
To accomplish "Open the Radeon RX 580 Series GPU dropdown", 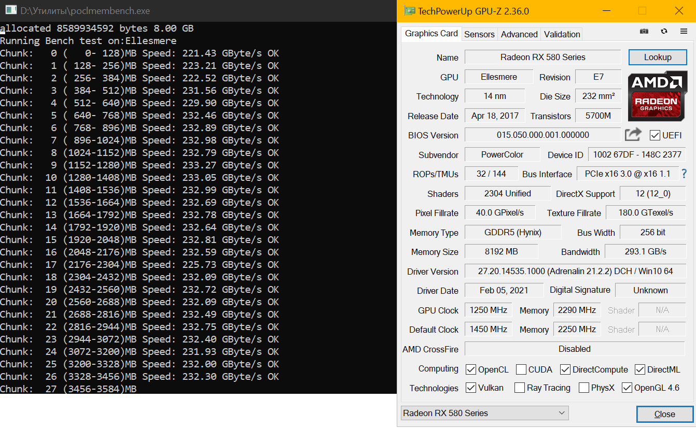I will point(485,413).
